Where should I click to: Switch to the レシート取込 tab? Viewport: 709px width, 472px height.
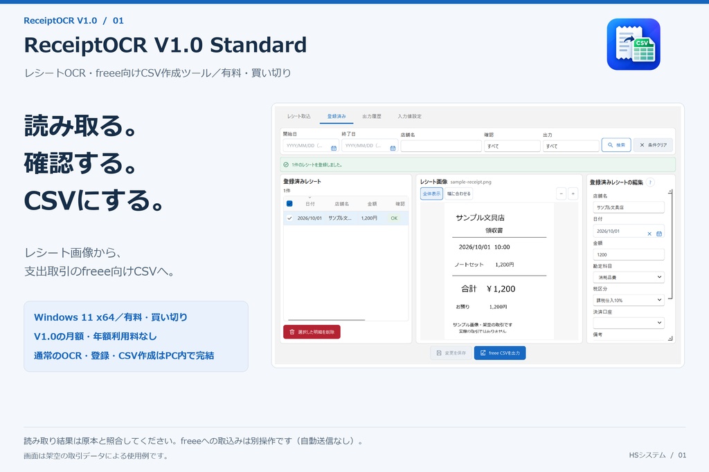pyautogui.click(x=299, y=116)
